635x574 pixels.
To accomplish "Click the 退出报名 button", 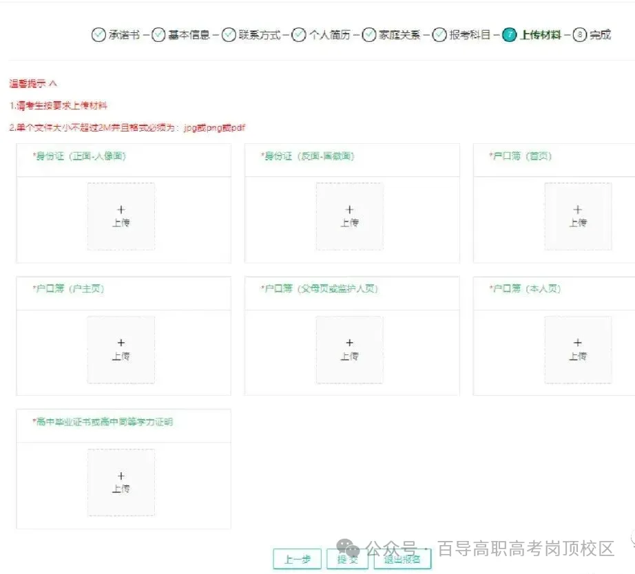I will tap(402, 559).
